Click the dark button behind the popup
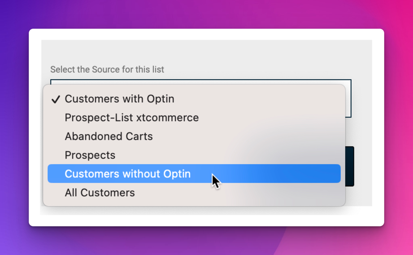413x255 pixels. 349,166
